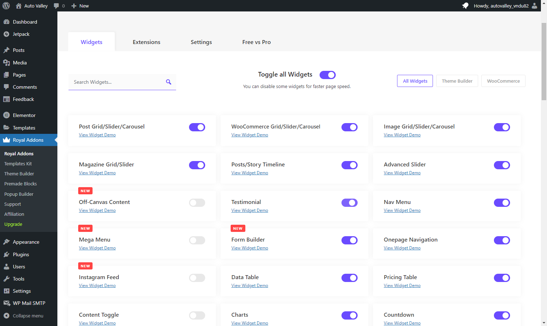Screen dimensions: 547x326
Task: Select the Widgets tab
Action: (x=91, y=42)
